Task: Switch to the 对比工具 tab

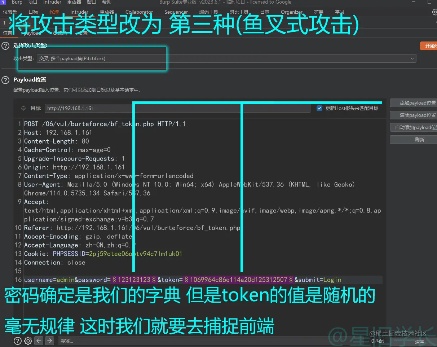Action: pos(239,12)
